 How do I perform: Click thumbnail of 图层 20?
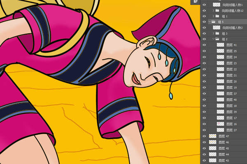pos(220,81)
